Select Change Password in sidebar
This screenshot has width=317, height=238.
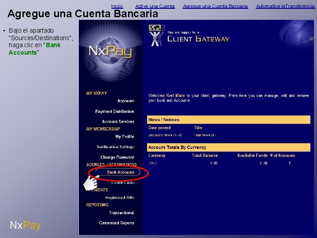(x=117, y=157)
